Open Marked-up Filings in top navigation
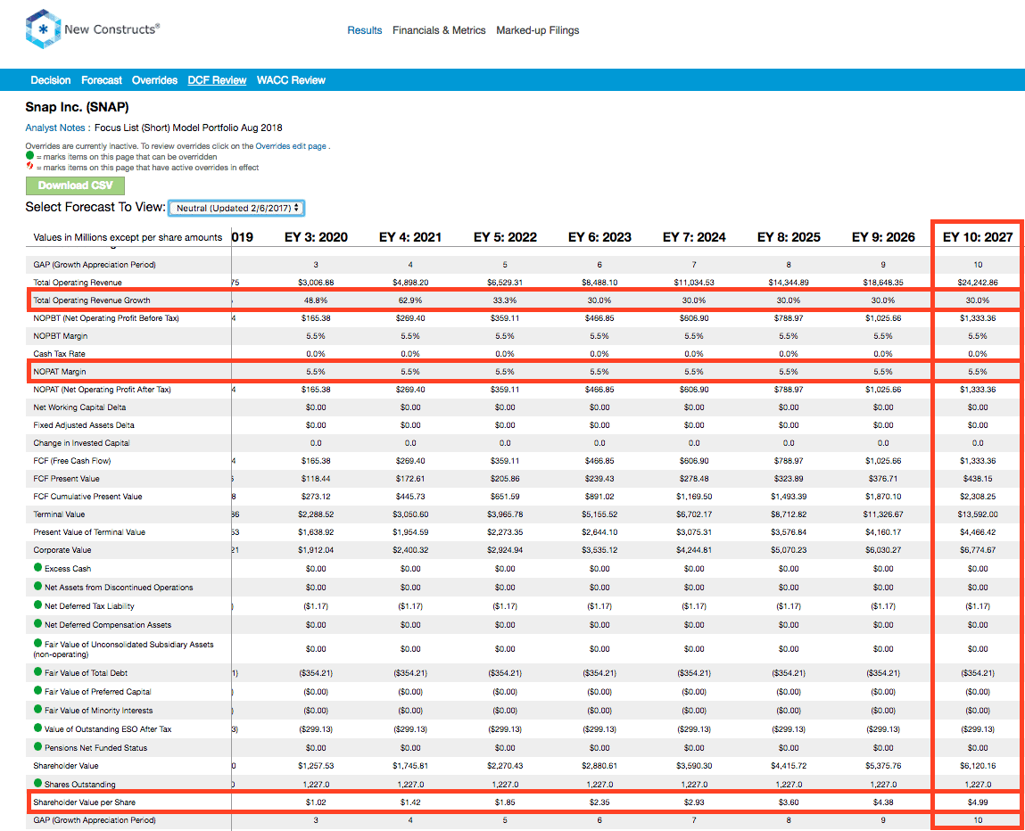Screen dimensions: 1025x831 click(537, 30)
